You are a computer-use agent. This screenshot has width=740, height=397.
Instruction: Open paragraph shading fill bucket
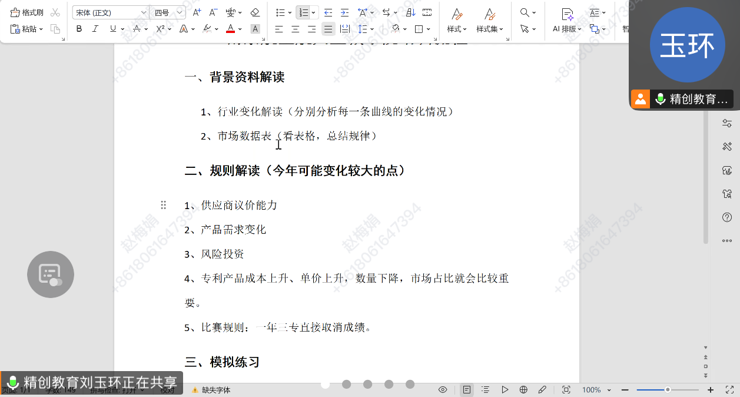[396, 29]
